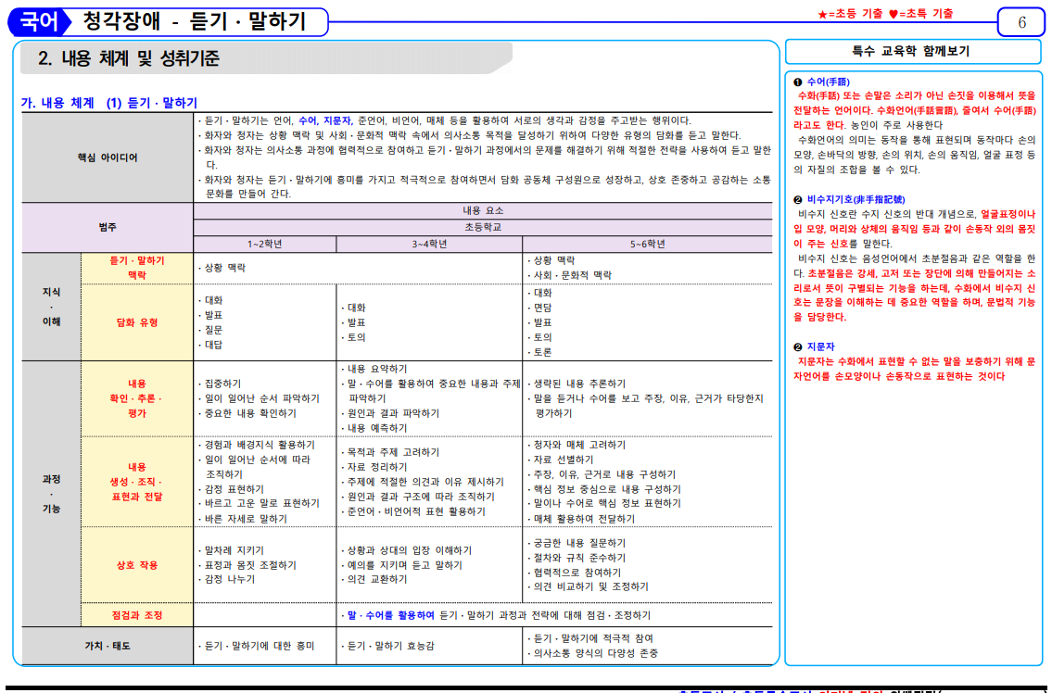
Task: Click '표정과 몸짓 조절하기'
Action: 250,565
